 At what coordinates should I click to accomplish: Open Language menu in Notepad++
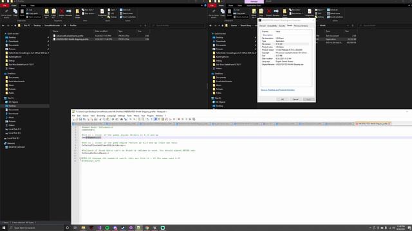pyautogui.click(x=111, y=116)
